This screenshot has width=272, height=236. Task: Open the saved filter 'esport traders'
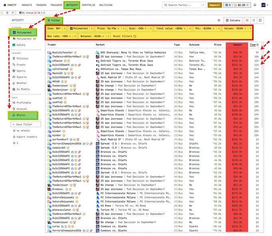pyautogui.click(x=25, y=137)
